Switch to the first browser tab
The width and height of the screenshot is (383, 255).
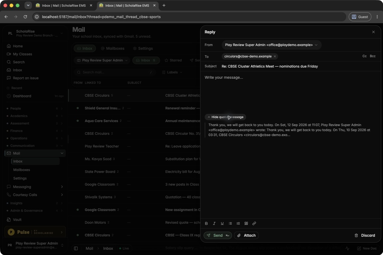(x=64, y=5)
